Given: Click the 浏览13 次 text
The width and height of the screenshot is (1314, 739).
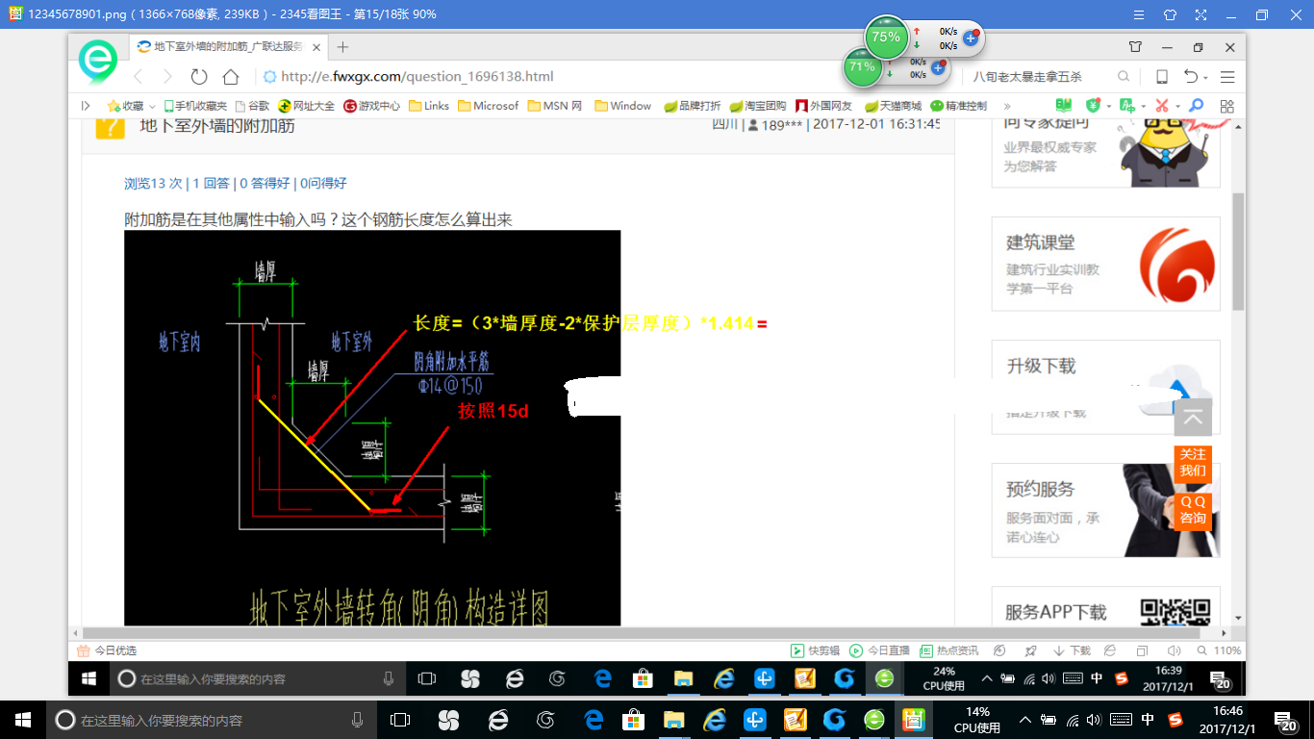Looking at the screenshot, I should click(153, 183).
